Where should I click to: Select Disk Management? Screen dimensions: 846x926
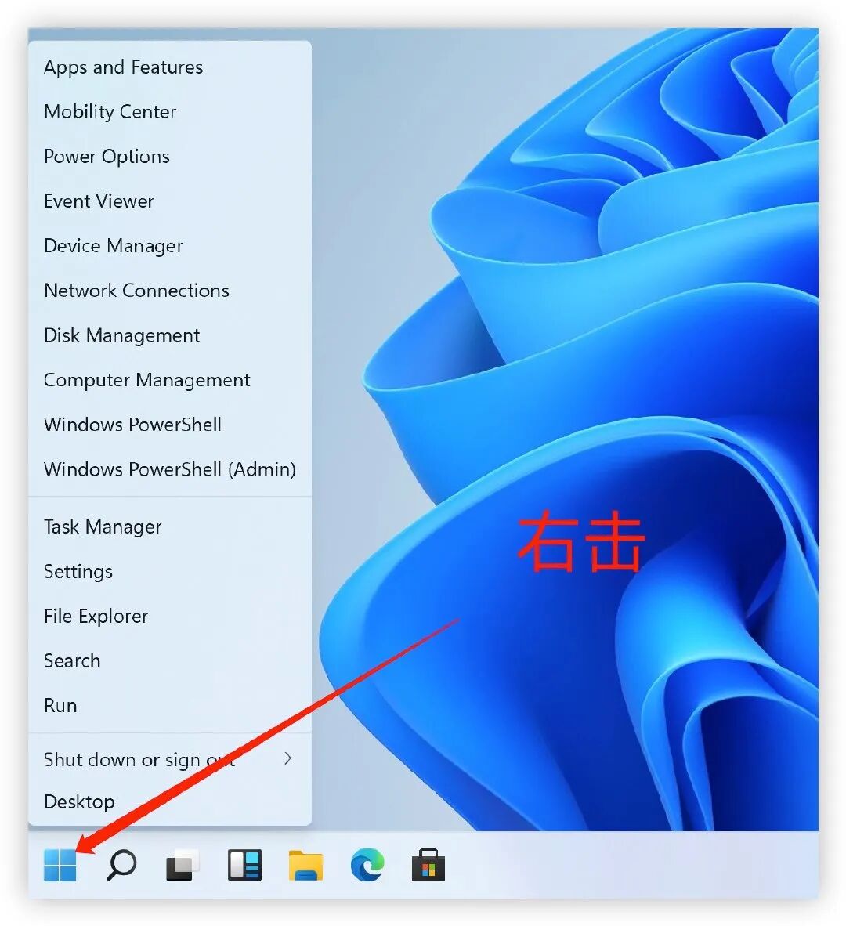pos(121,335)
